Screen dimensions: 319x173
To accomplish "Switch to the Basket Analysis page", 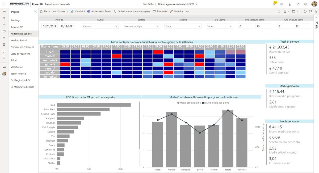I will click(x=18, y=73).
